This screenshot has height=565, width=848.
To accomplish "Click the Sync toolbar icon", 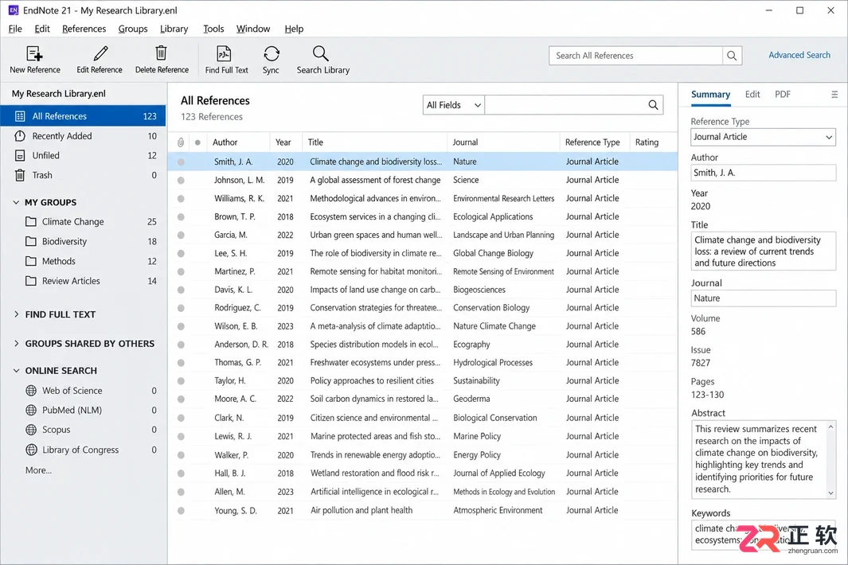I will [272, 53].
